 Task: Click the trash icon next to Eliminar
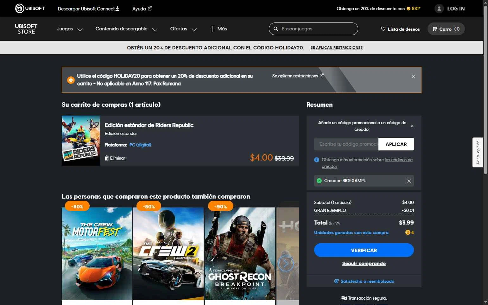[x=107, y=158]
